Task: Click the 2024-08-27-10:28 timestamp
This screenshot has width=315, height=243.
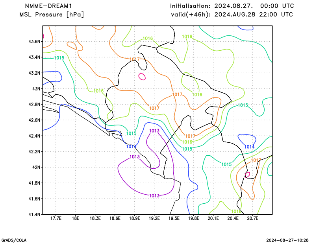Action: click(x=287, y=240)
